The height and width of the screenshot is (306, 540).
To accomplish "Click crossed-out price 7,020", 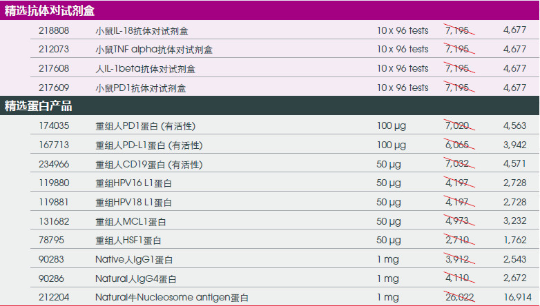I will (457, 126).
